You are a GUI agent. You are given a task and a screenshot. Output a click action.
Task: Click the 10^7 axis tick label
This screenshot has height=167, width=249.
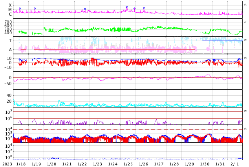point(9,112)
